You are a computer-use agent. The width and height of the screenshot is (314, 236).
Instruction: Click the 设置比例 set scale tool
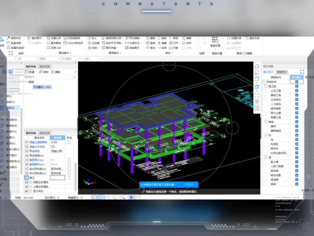[54, 38]
